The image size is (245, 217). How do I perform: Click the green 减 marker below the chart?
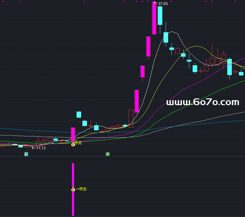click(x=107, y=154)
